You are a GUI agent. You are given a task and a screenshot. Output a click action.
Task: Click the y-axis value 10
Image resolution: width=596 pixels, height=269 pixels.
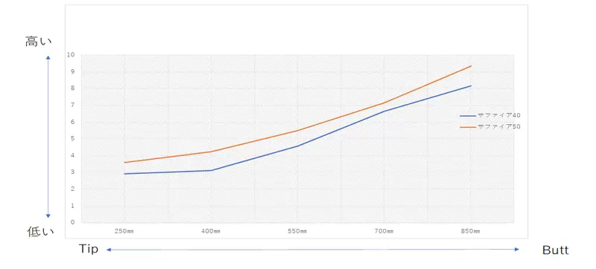coord(72,55)
